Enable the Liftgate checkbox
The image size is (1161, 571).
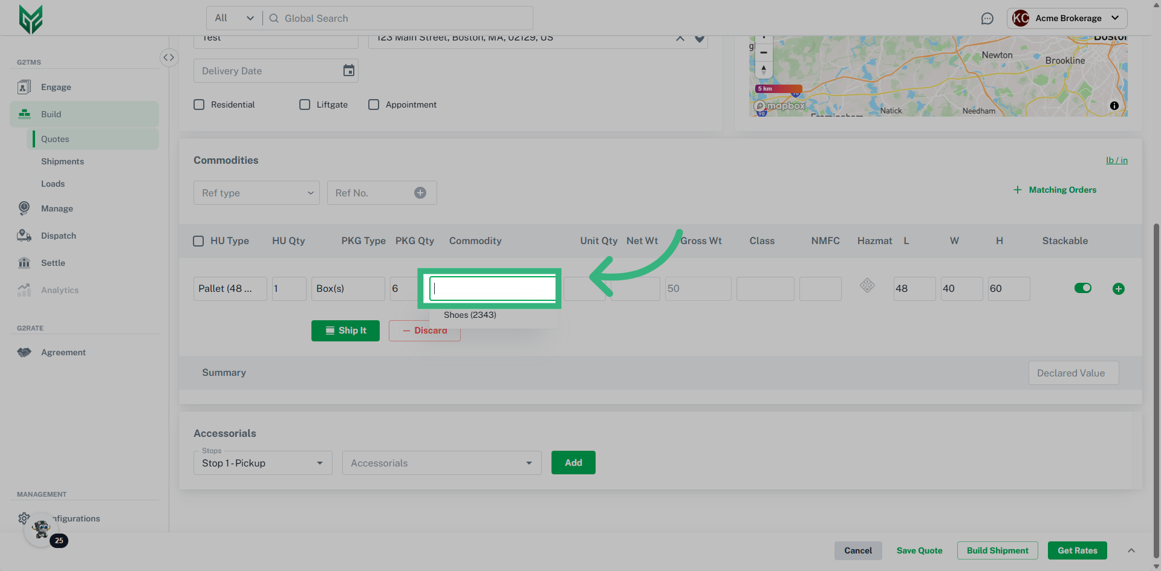(305, 105)
